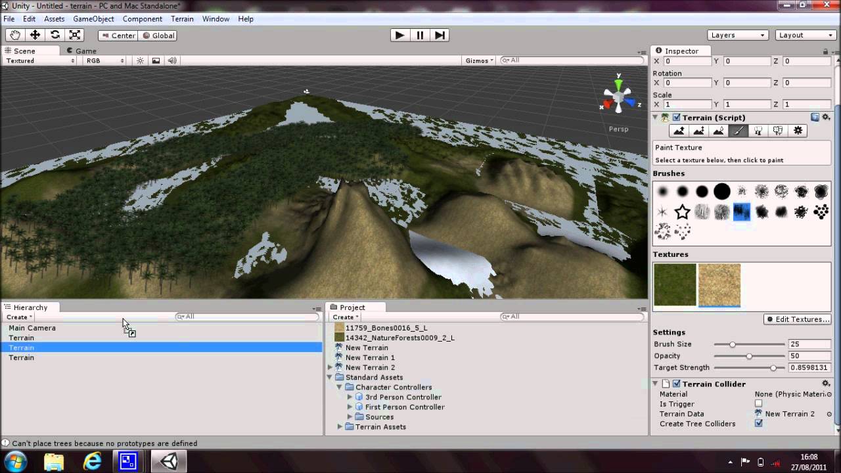This screenshot has height=473, width=841.
Task: Toggle Global coordinate mode button
Action: point(158,35)
